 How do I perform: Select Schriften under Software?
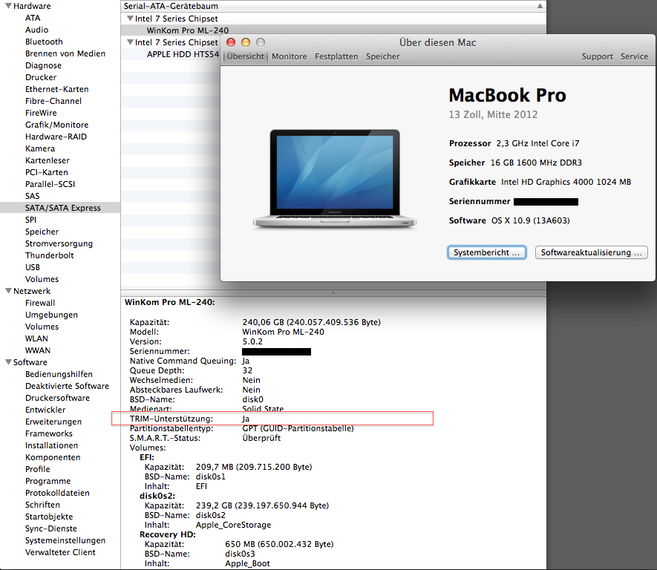[x=42, y=505]
